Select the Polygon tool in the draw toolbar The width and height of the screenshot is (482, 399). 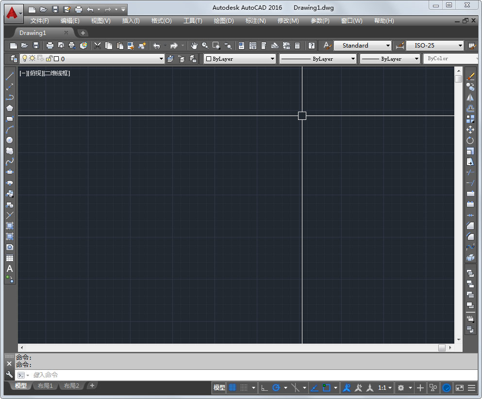pos(10,108)
